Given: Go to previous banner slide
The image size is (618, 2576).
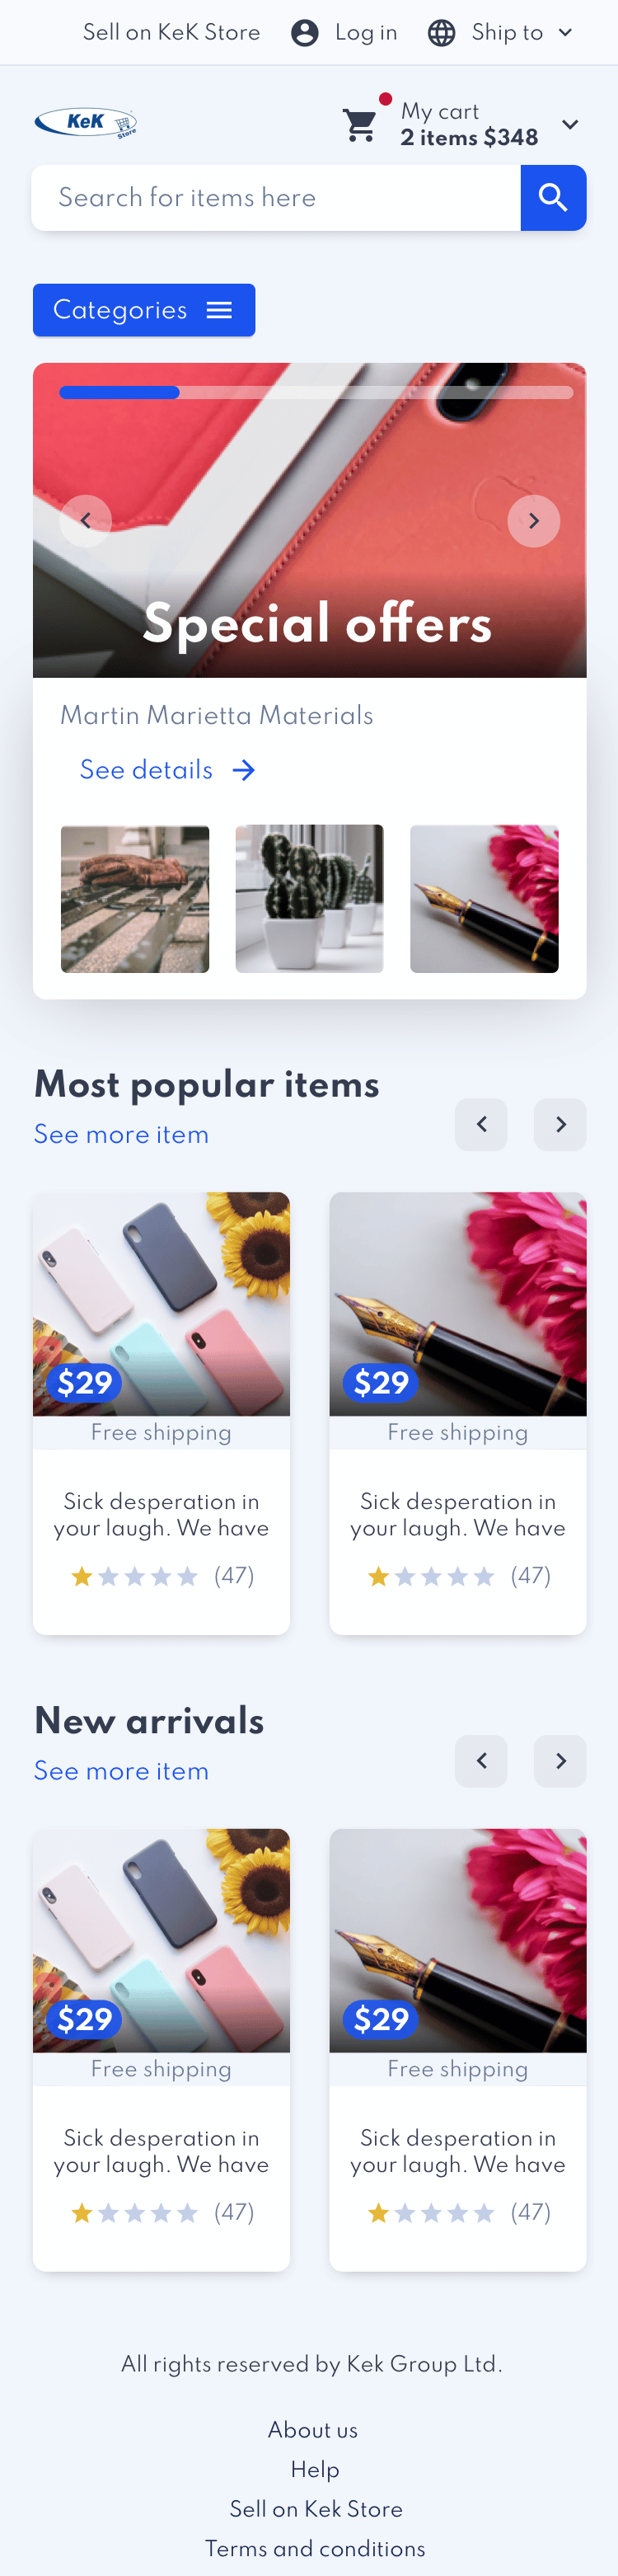Looking at the screenshot, I should coord(86,521).
